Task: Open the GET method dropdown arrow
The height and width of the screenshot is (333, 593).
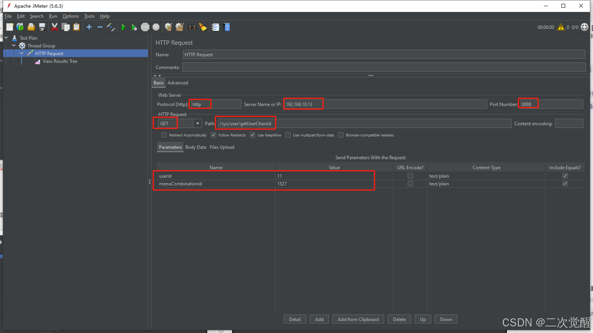Action: [x=198, y=123]
